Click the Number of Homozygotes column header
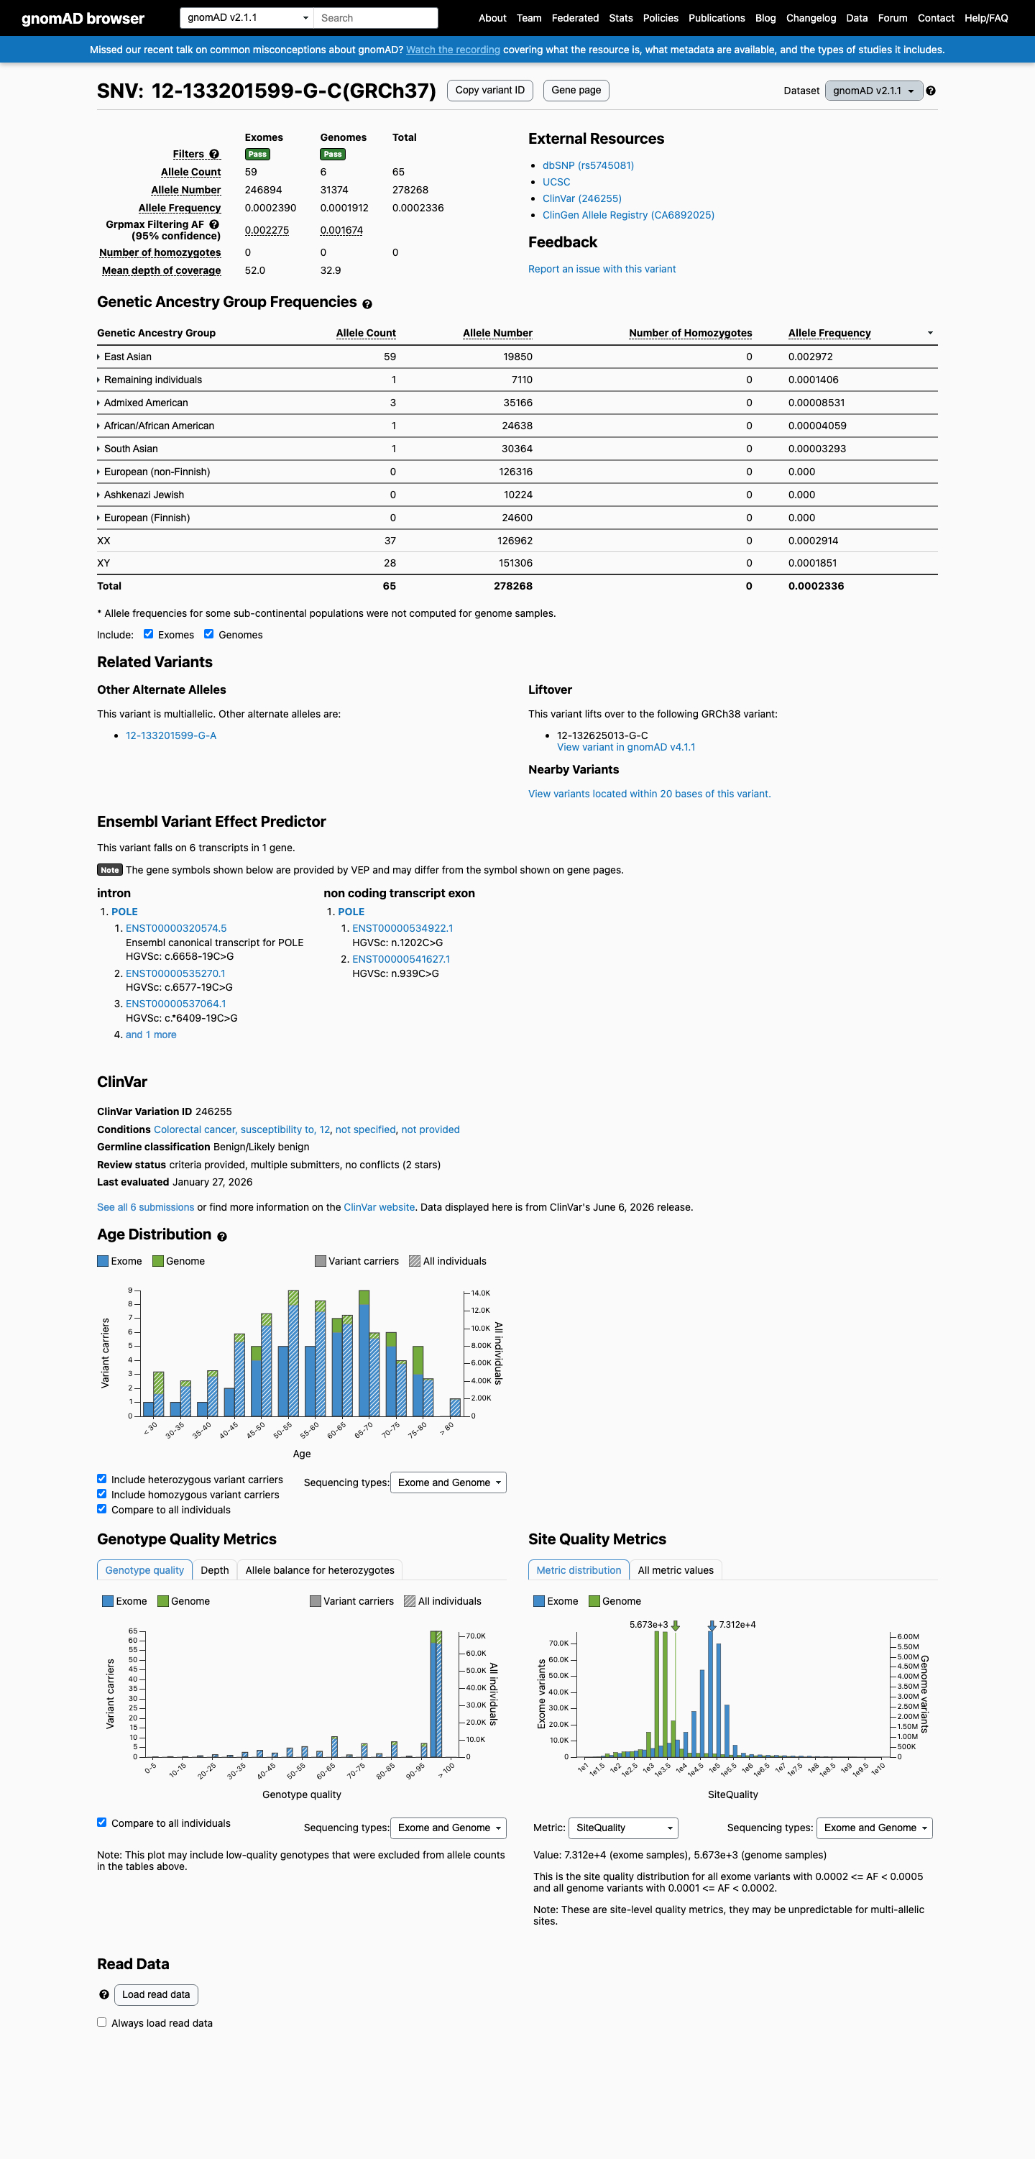The image size is (1035, 2159). pos(691,334)
